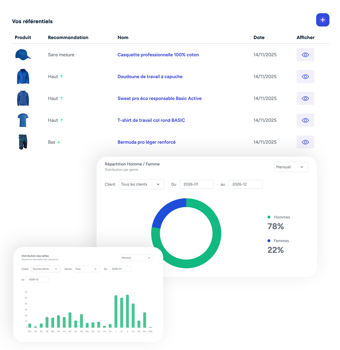Click the blue plus add button
This screenshot has width=340, height=350.
[x=322, y=20]
